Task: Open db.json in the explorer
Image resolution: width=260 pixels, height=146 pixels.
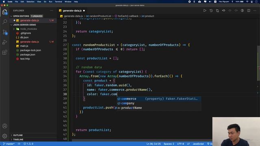Action: (24, 37)
